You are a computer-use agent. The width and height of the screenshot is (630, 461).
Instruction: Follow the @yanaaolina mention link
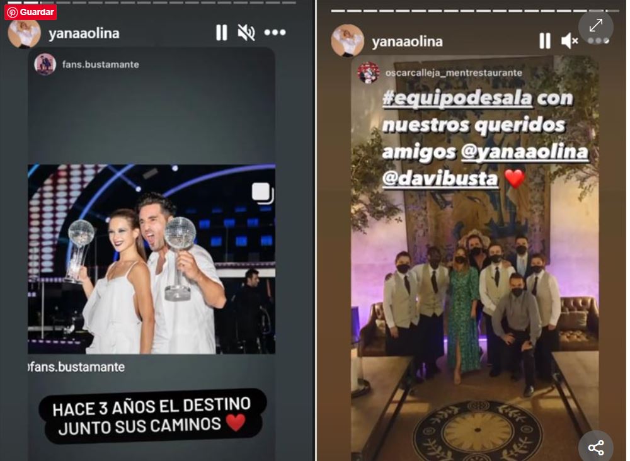coord(525,152)
